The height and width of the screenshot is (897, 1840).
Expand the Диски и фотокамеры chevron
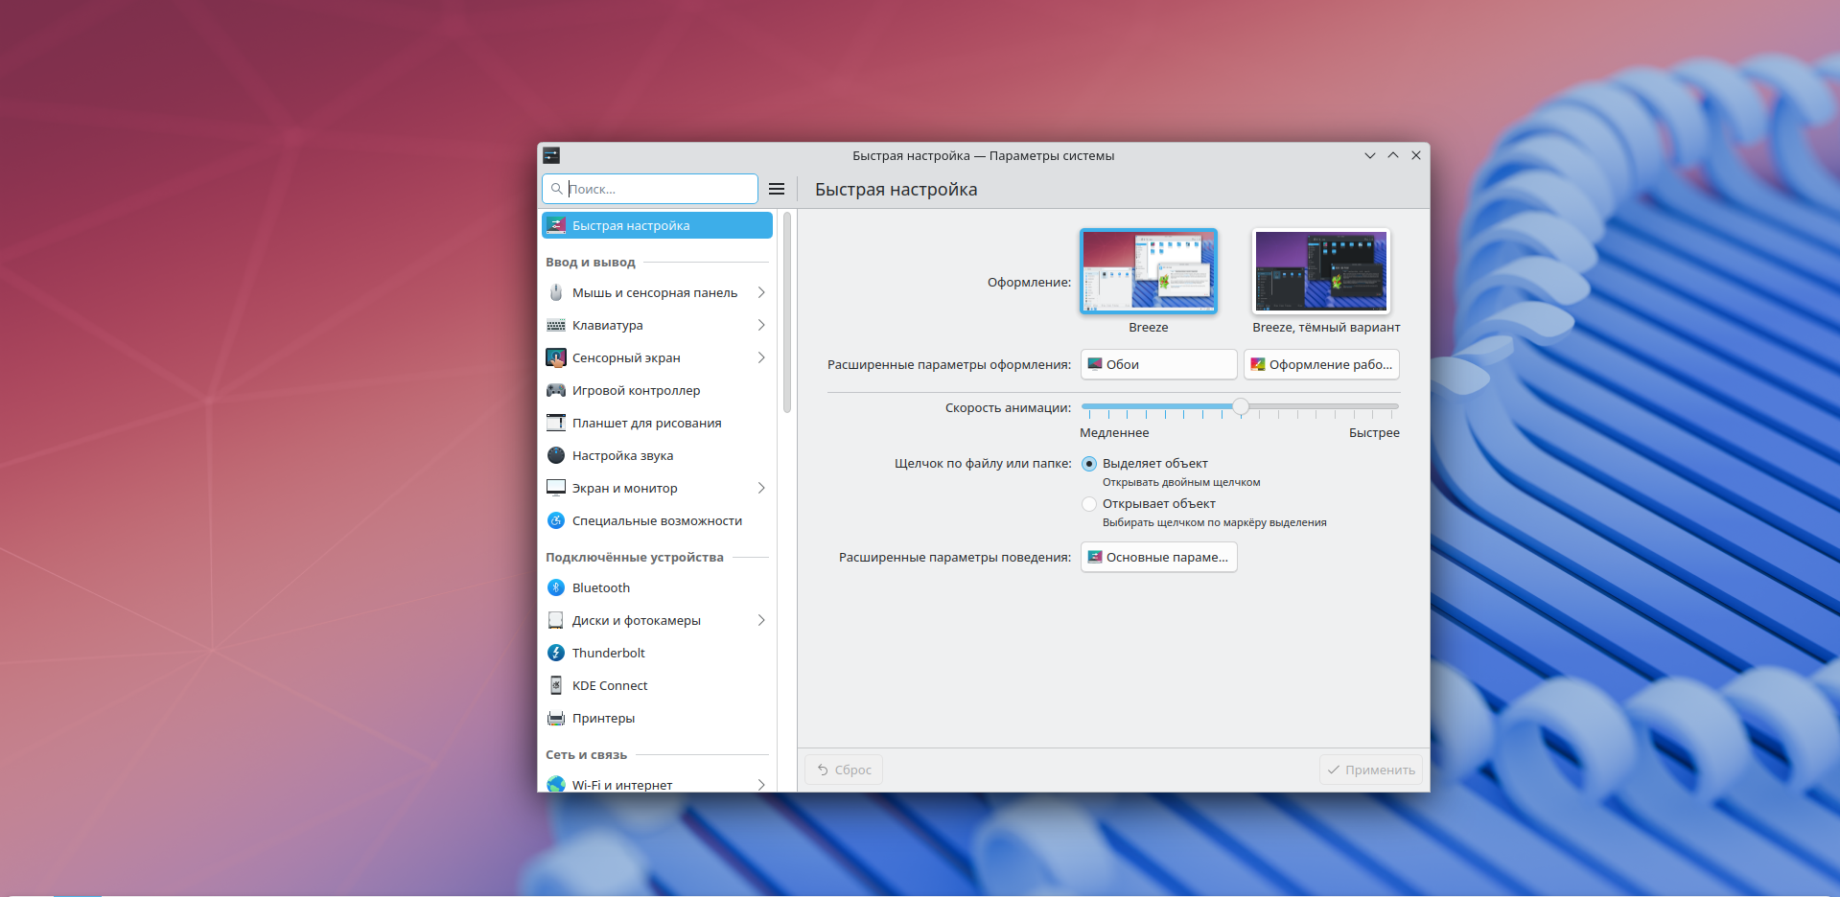761,620
